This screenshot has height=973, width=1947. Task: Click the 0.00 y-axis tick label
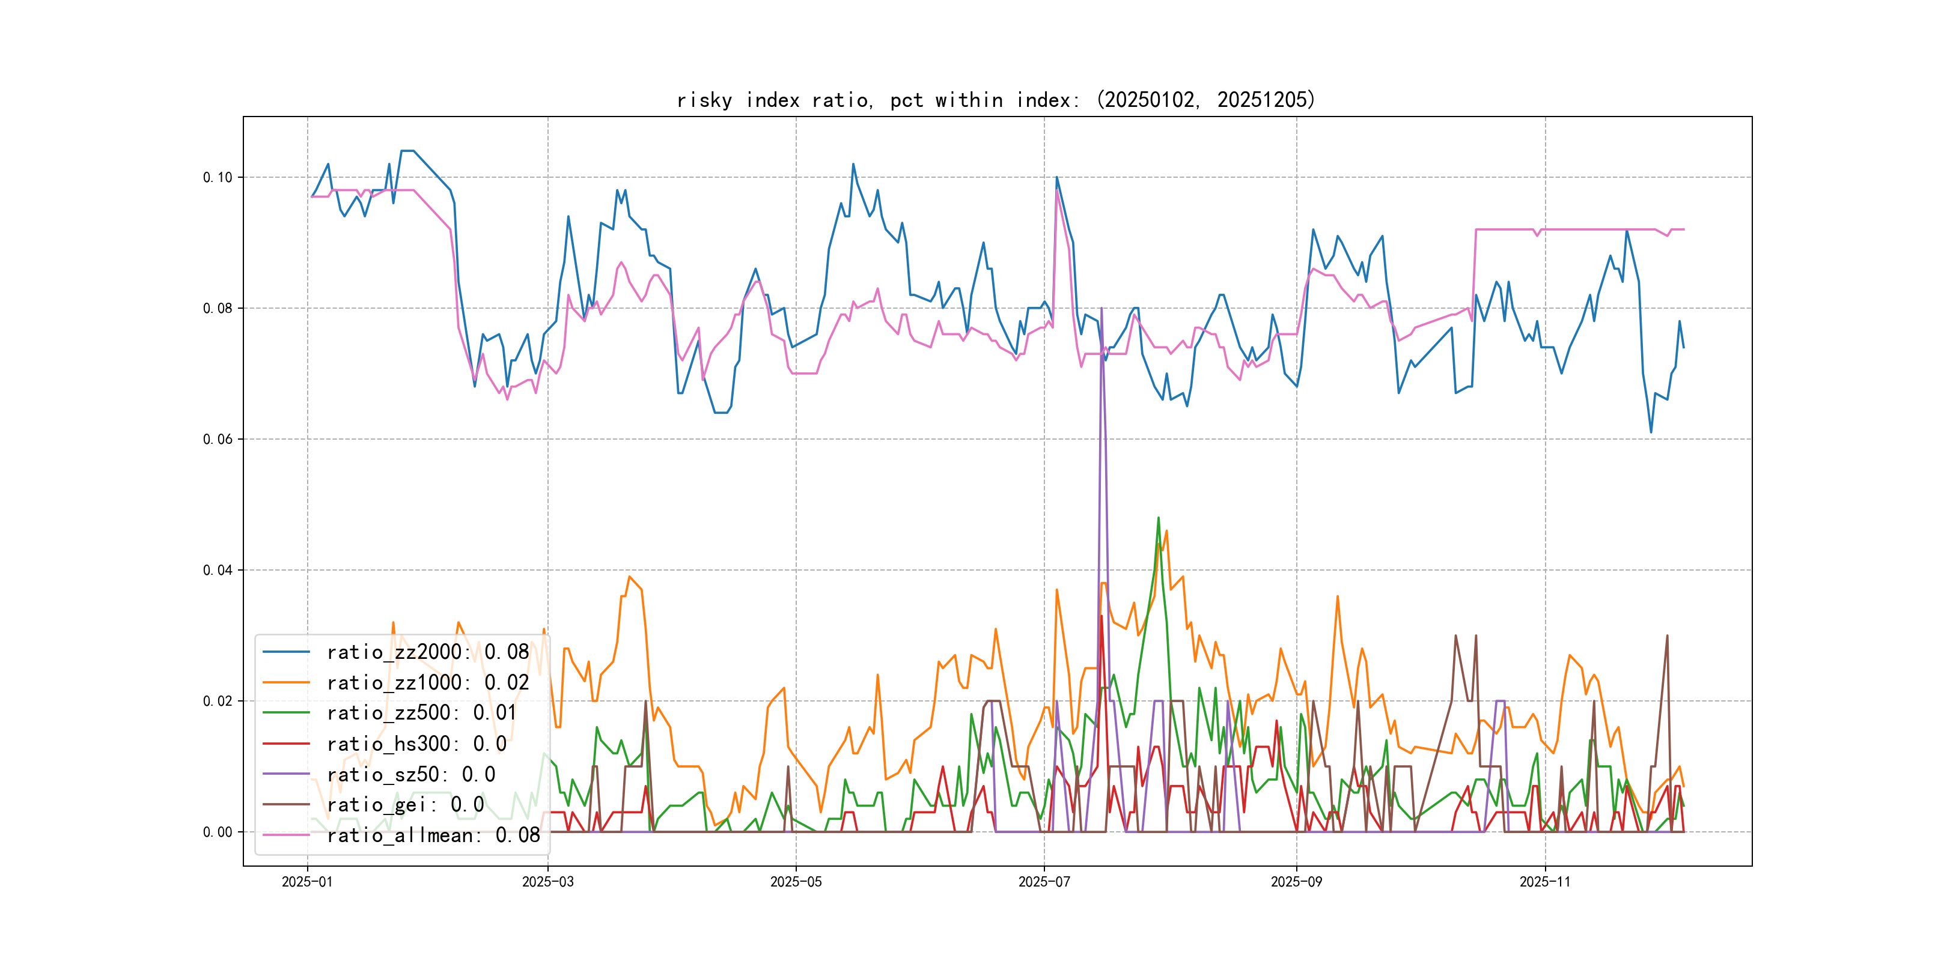(x=218, y=832)
